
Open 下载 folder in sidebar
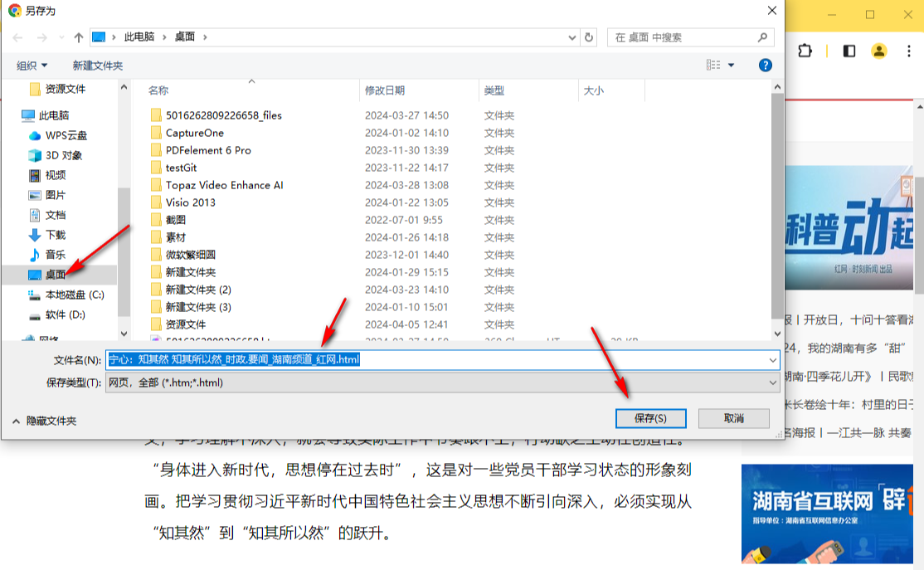click(47, 235)
